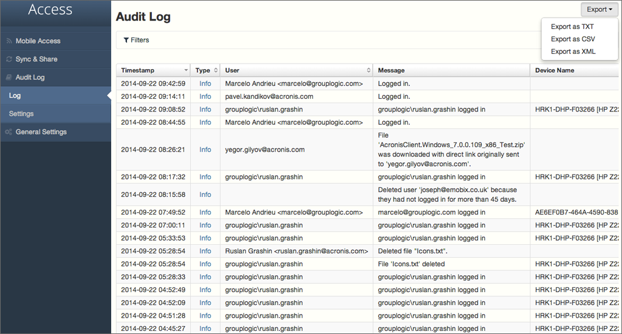The width and height of the screenshot is (622, 334).
Task: Click the Message column header
Action: (x=391, y=71)
